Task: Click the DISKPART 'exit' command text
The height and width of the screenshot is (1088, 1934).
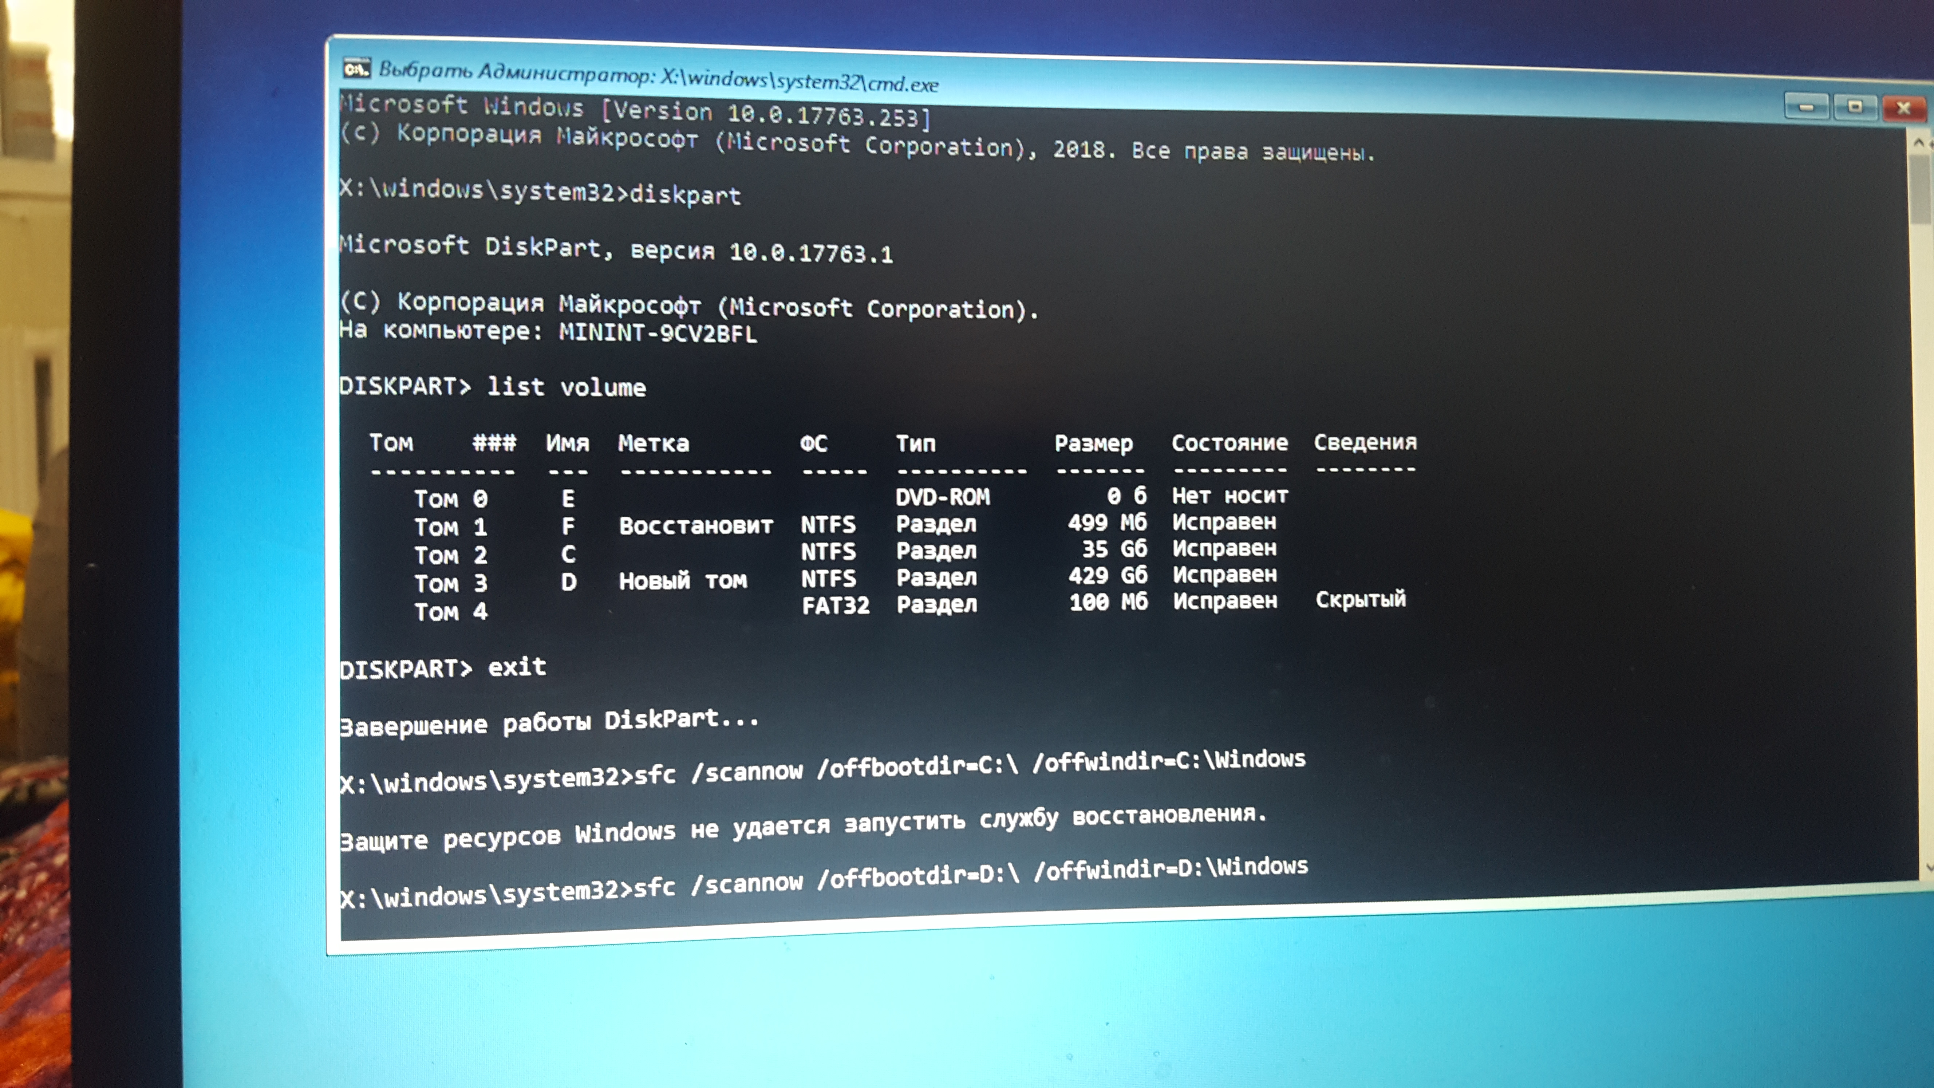Action: coord(517,667)
